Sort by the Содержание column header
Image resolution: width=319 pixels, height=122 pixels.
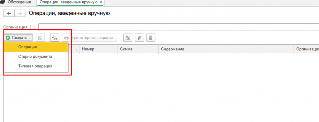tap(226, 49)
